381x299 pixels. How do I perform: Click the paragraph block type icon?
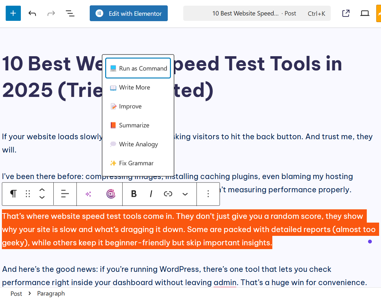[13, 194]
